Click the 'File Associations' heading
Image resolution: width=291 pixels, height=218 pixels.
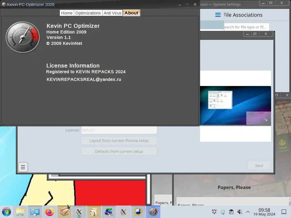(x=243, y=15)
